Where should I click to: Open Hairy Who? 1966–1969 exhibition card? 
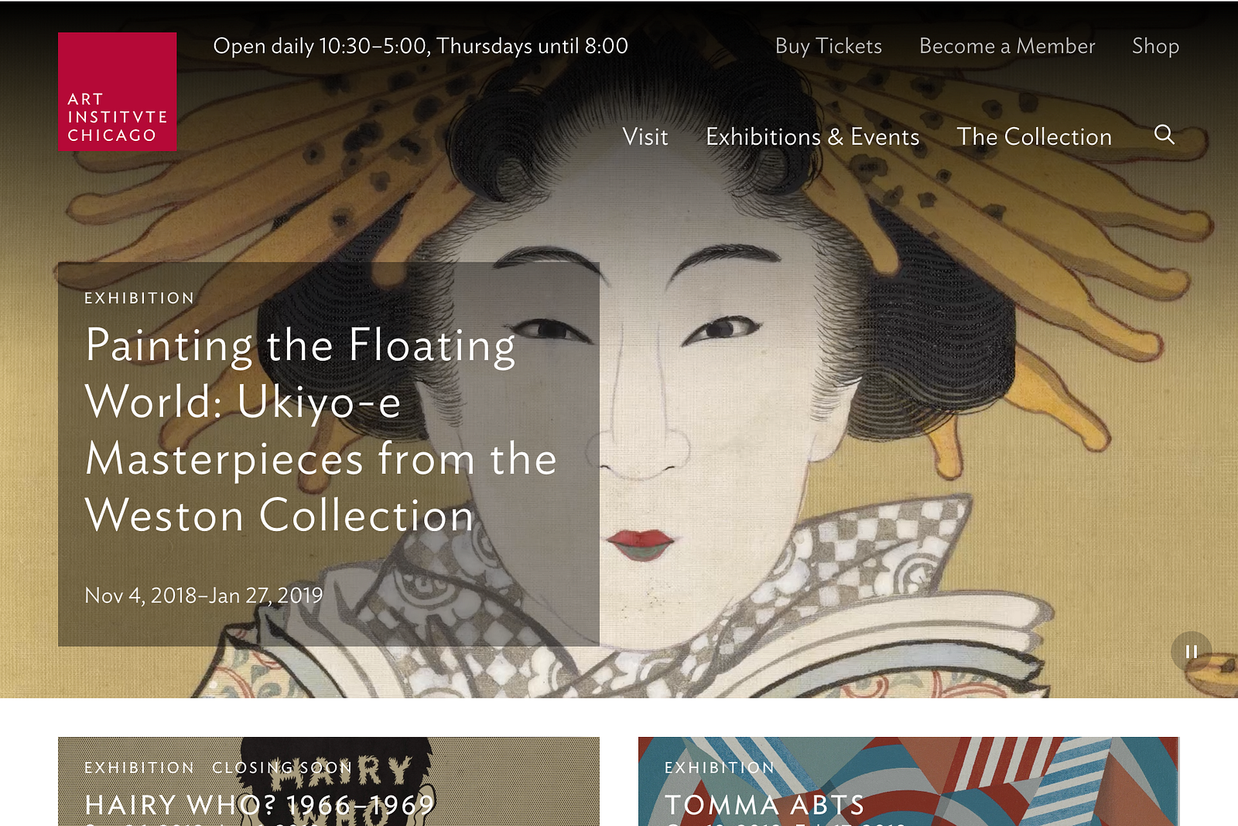tap(329, 781)
